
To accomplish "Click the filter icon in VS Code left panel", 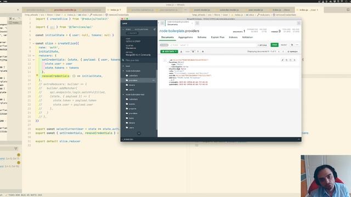I will click(16, 148).
